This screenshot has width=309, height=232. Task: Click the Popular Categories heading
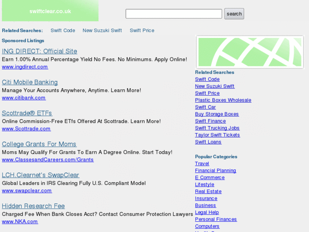(216, 157)
